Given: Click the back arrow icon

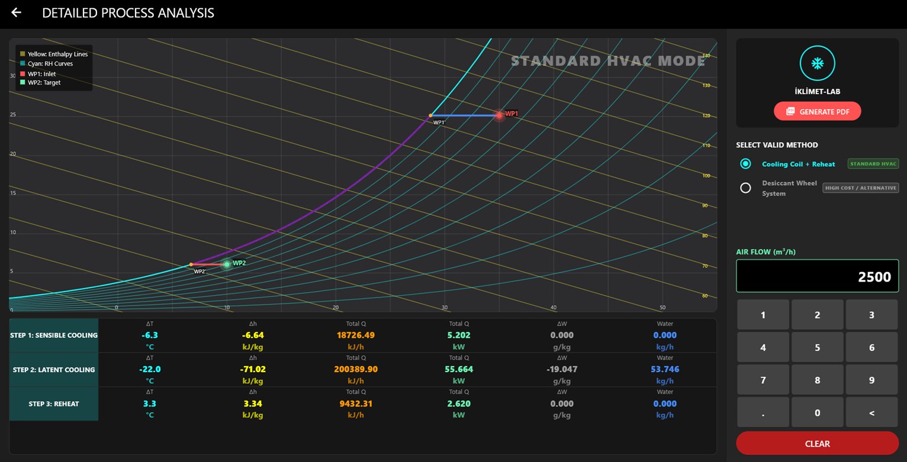Looking at the screenshot, I should point(16,12).
